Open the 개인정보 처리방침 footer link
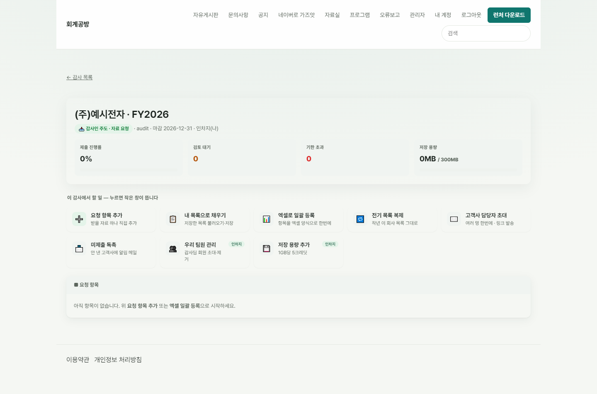The width and height of the screenshot is (597, 394). [118, 360]
